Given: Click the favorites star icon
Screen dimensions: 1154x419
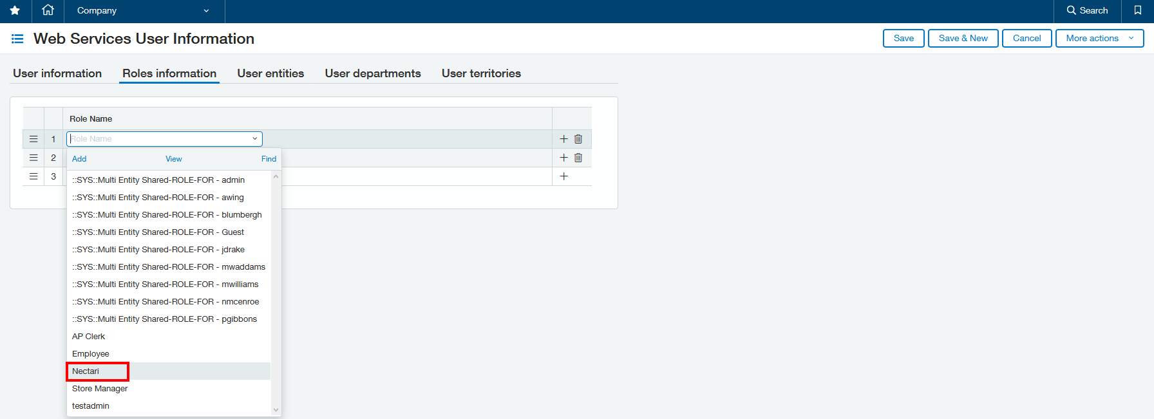Looking at the screenshot, I should [15, 11].
